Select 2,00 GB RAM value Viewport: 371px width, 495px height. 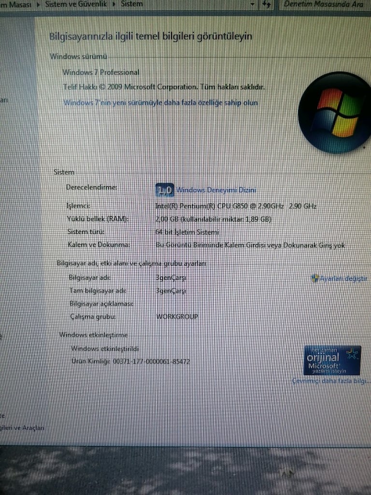213,219
